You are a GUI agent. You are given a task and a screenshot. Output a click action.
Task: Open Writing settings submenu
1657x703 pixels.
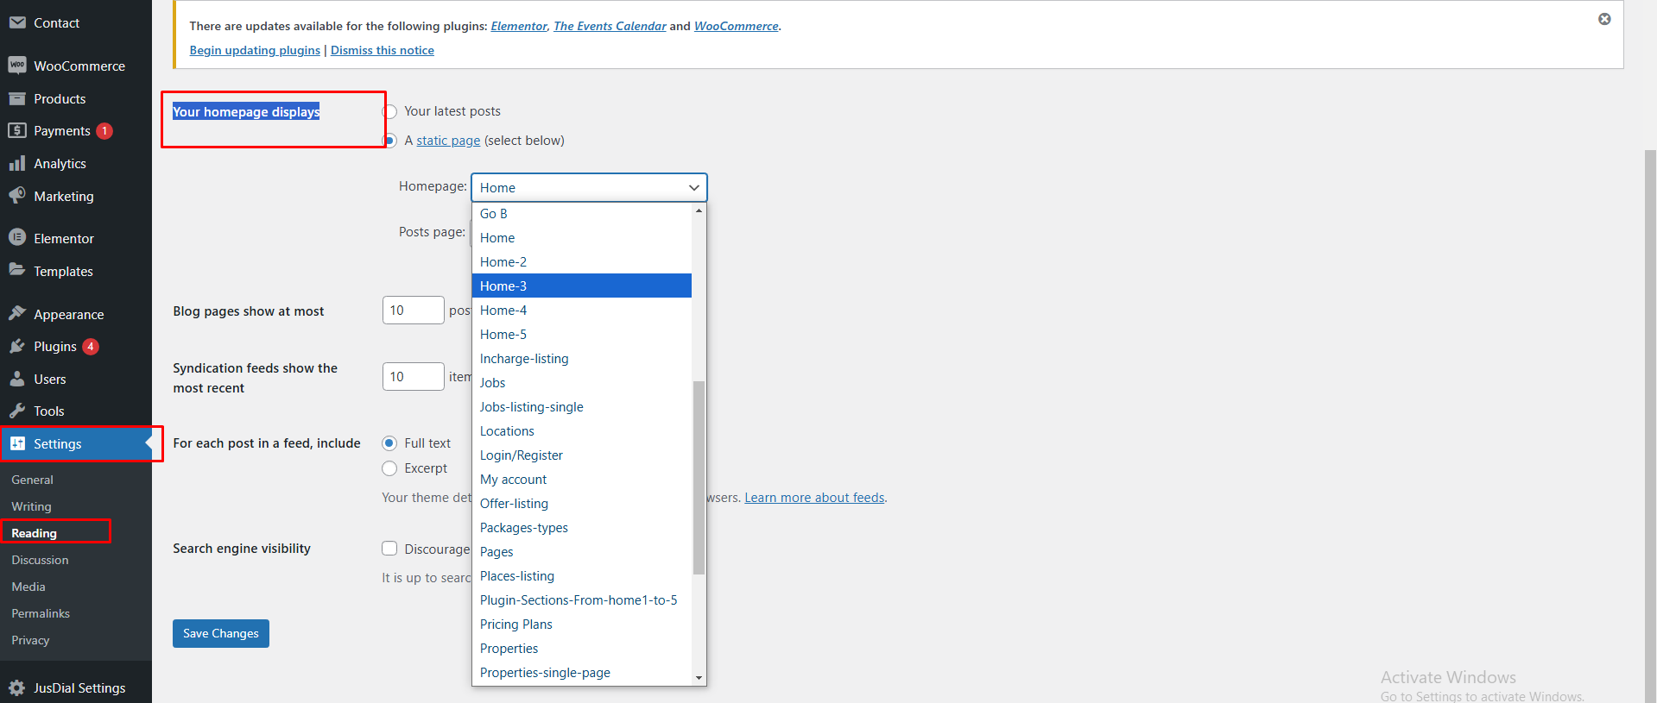pyautogui.click(x=31, y=506)
